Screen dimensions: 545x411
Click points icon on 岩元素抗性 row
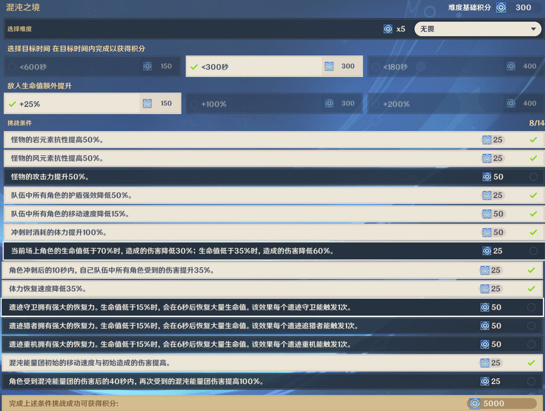(x=487, y=140)
